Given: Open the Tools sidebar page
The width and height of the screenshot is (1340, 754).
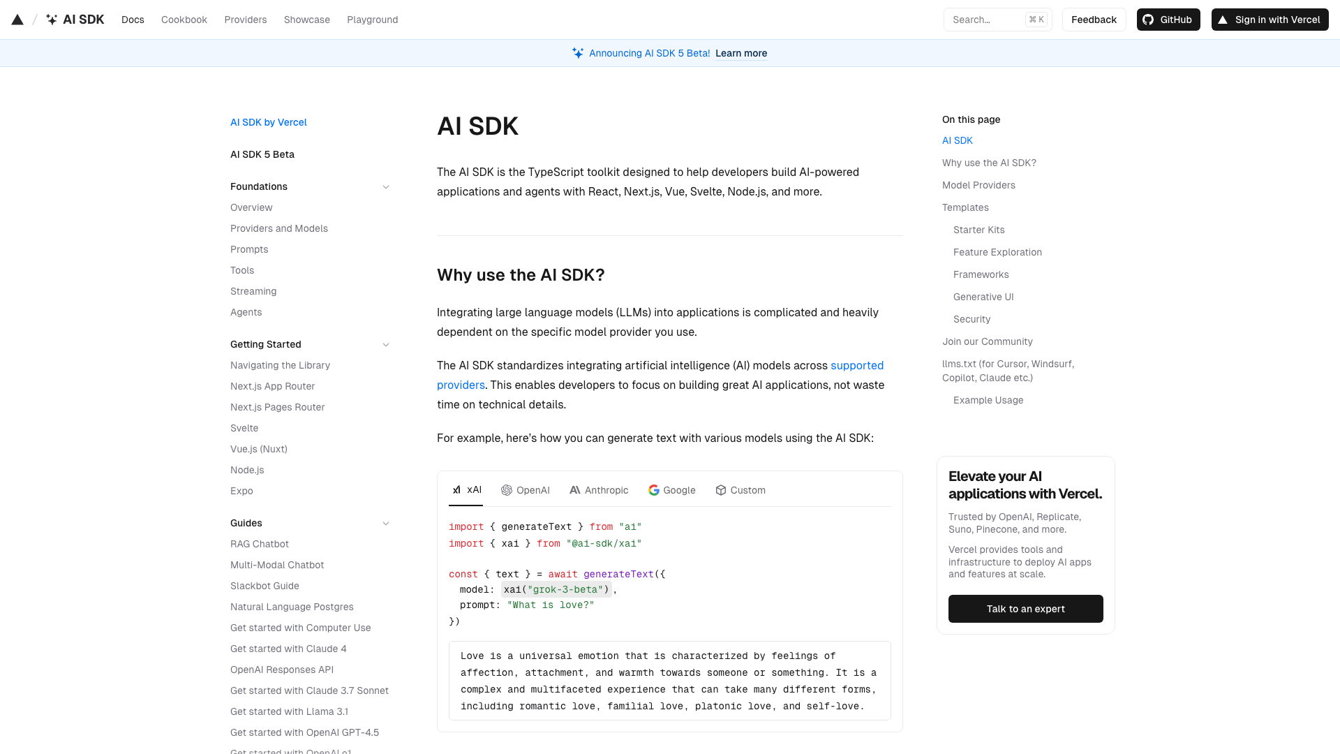Looking at the screenshot, I should (x=242, y=270).
